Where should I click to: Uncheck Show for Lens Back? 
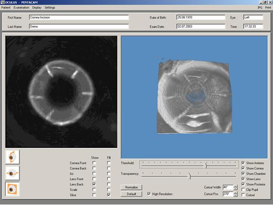click(94, 184)
